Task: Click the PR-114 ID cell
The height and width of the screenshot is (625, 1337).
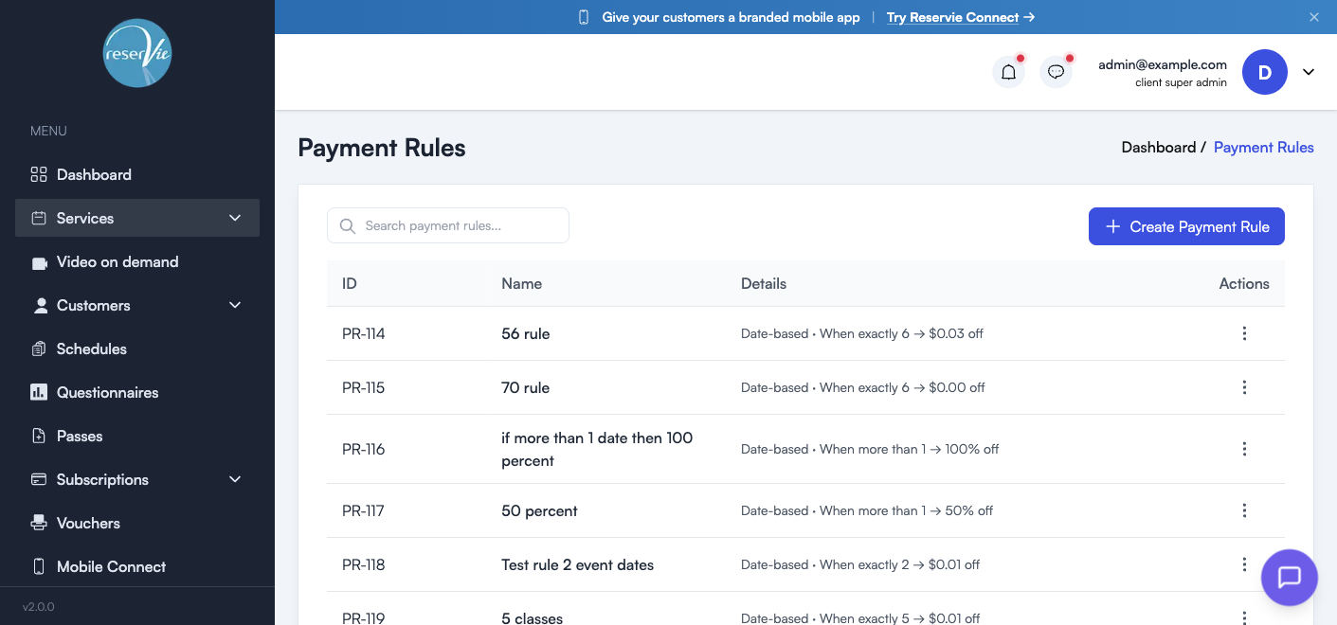Action: click(364, 333)
